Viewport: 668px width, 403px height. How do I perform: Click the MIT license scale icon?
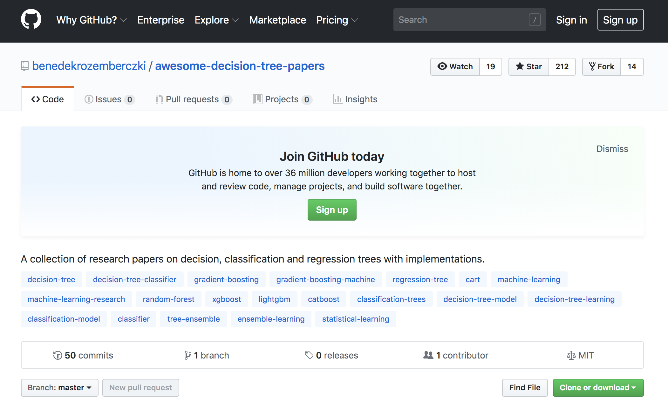coord(571,355)
